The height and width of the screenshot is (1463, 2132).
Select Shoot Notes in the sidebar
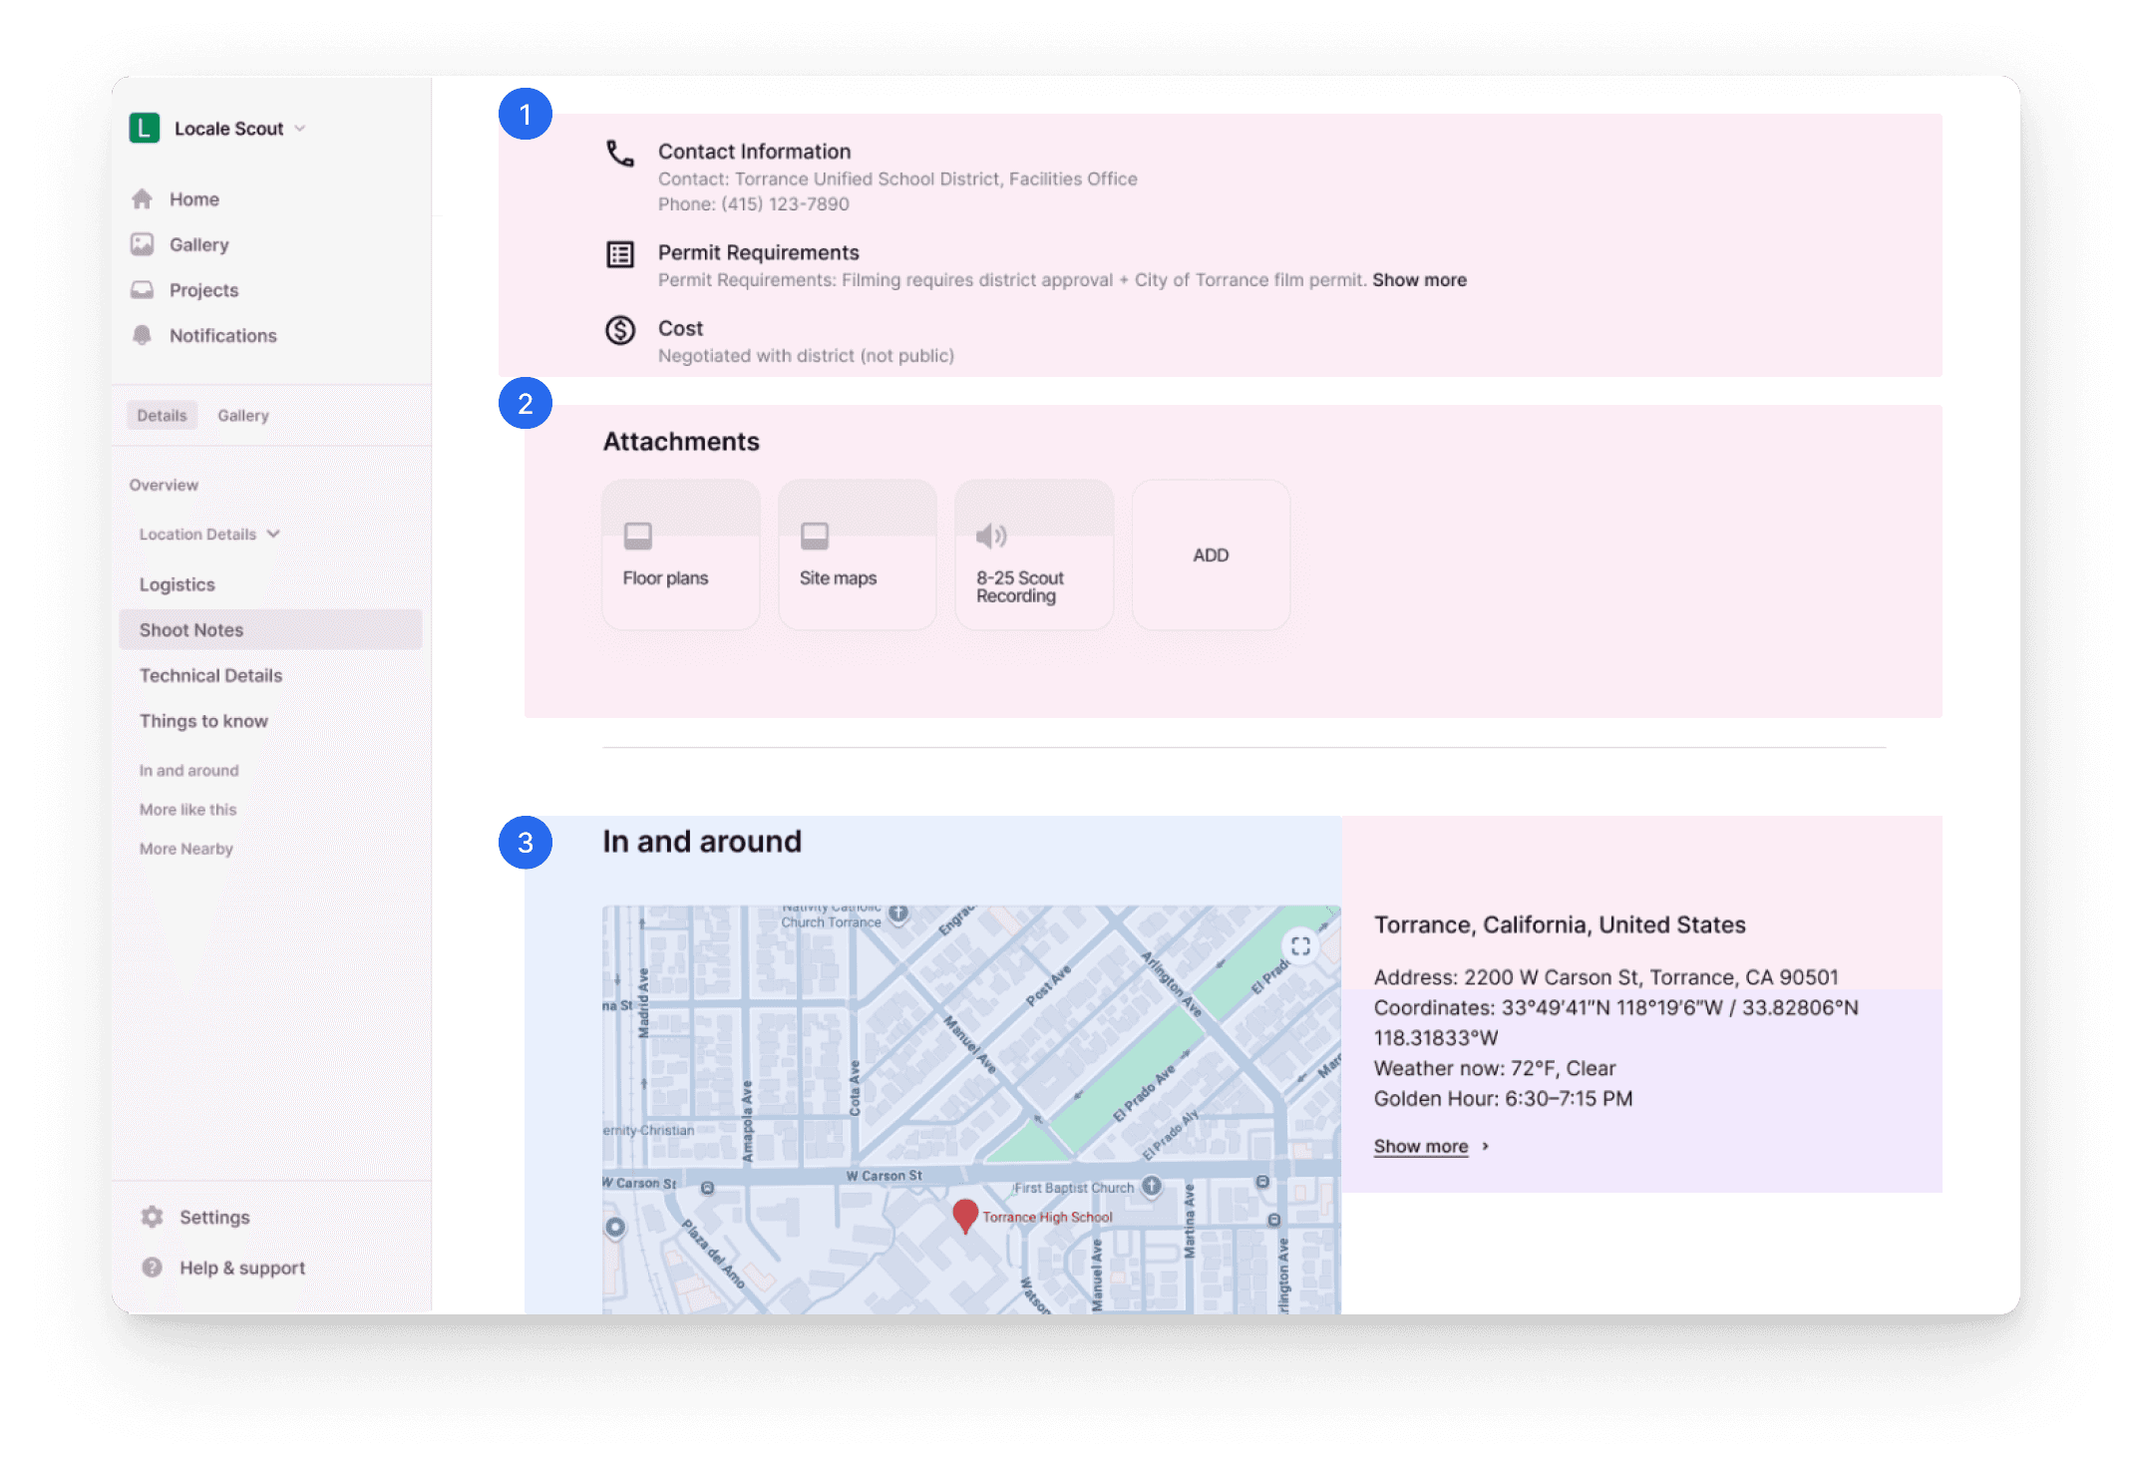click(x=191, y=630)
